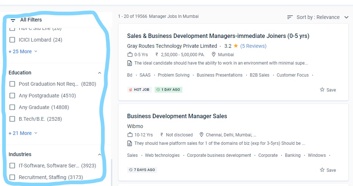Click Gray Routes Technology Private Limited company name
Screen dimensions: 353x186
[x=172, y=46]
